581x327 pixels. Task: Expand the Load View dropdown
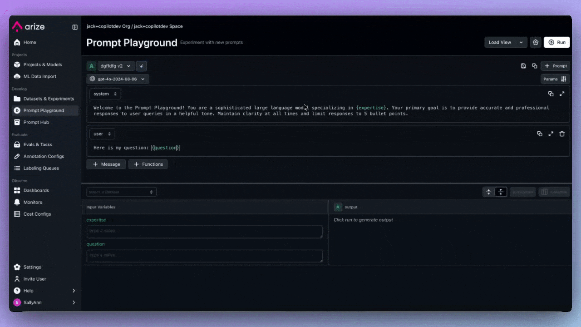pyautogui.click(x=506, y=42)
